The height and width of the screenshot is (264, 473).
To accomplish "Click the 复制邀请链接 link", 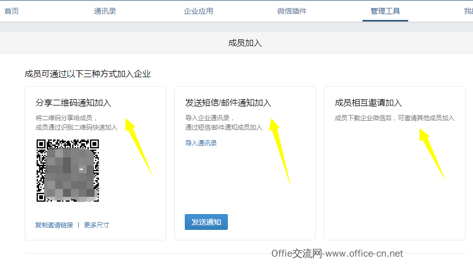I will click(x=54, y=225).
